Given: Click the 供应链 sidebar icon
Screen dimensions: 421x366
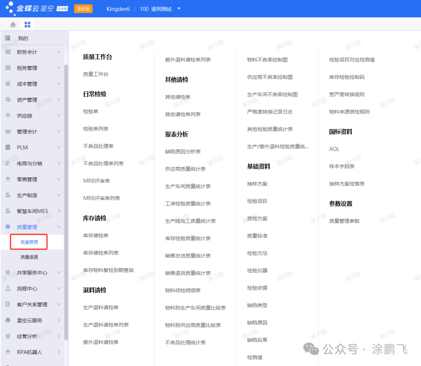Looking at the screenshot, I should pyautogui.click(x=8, y=115).
